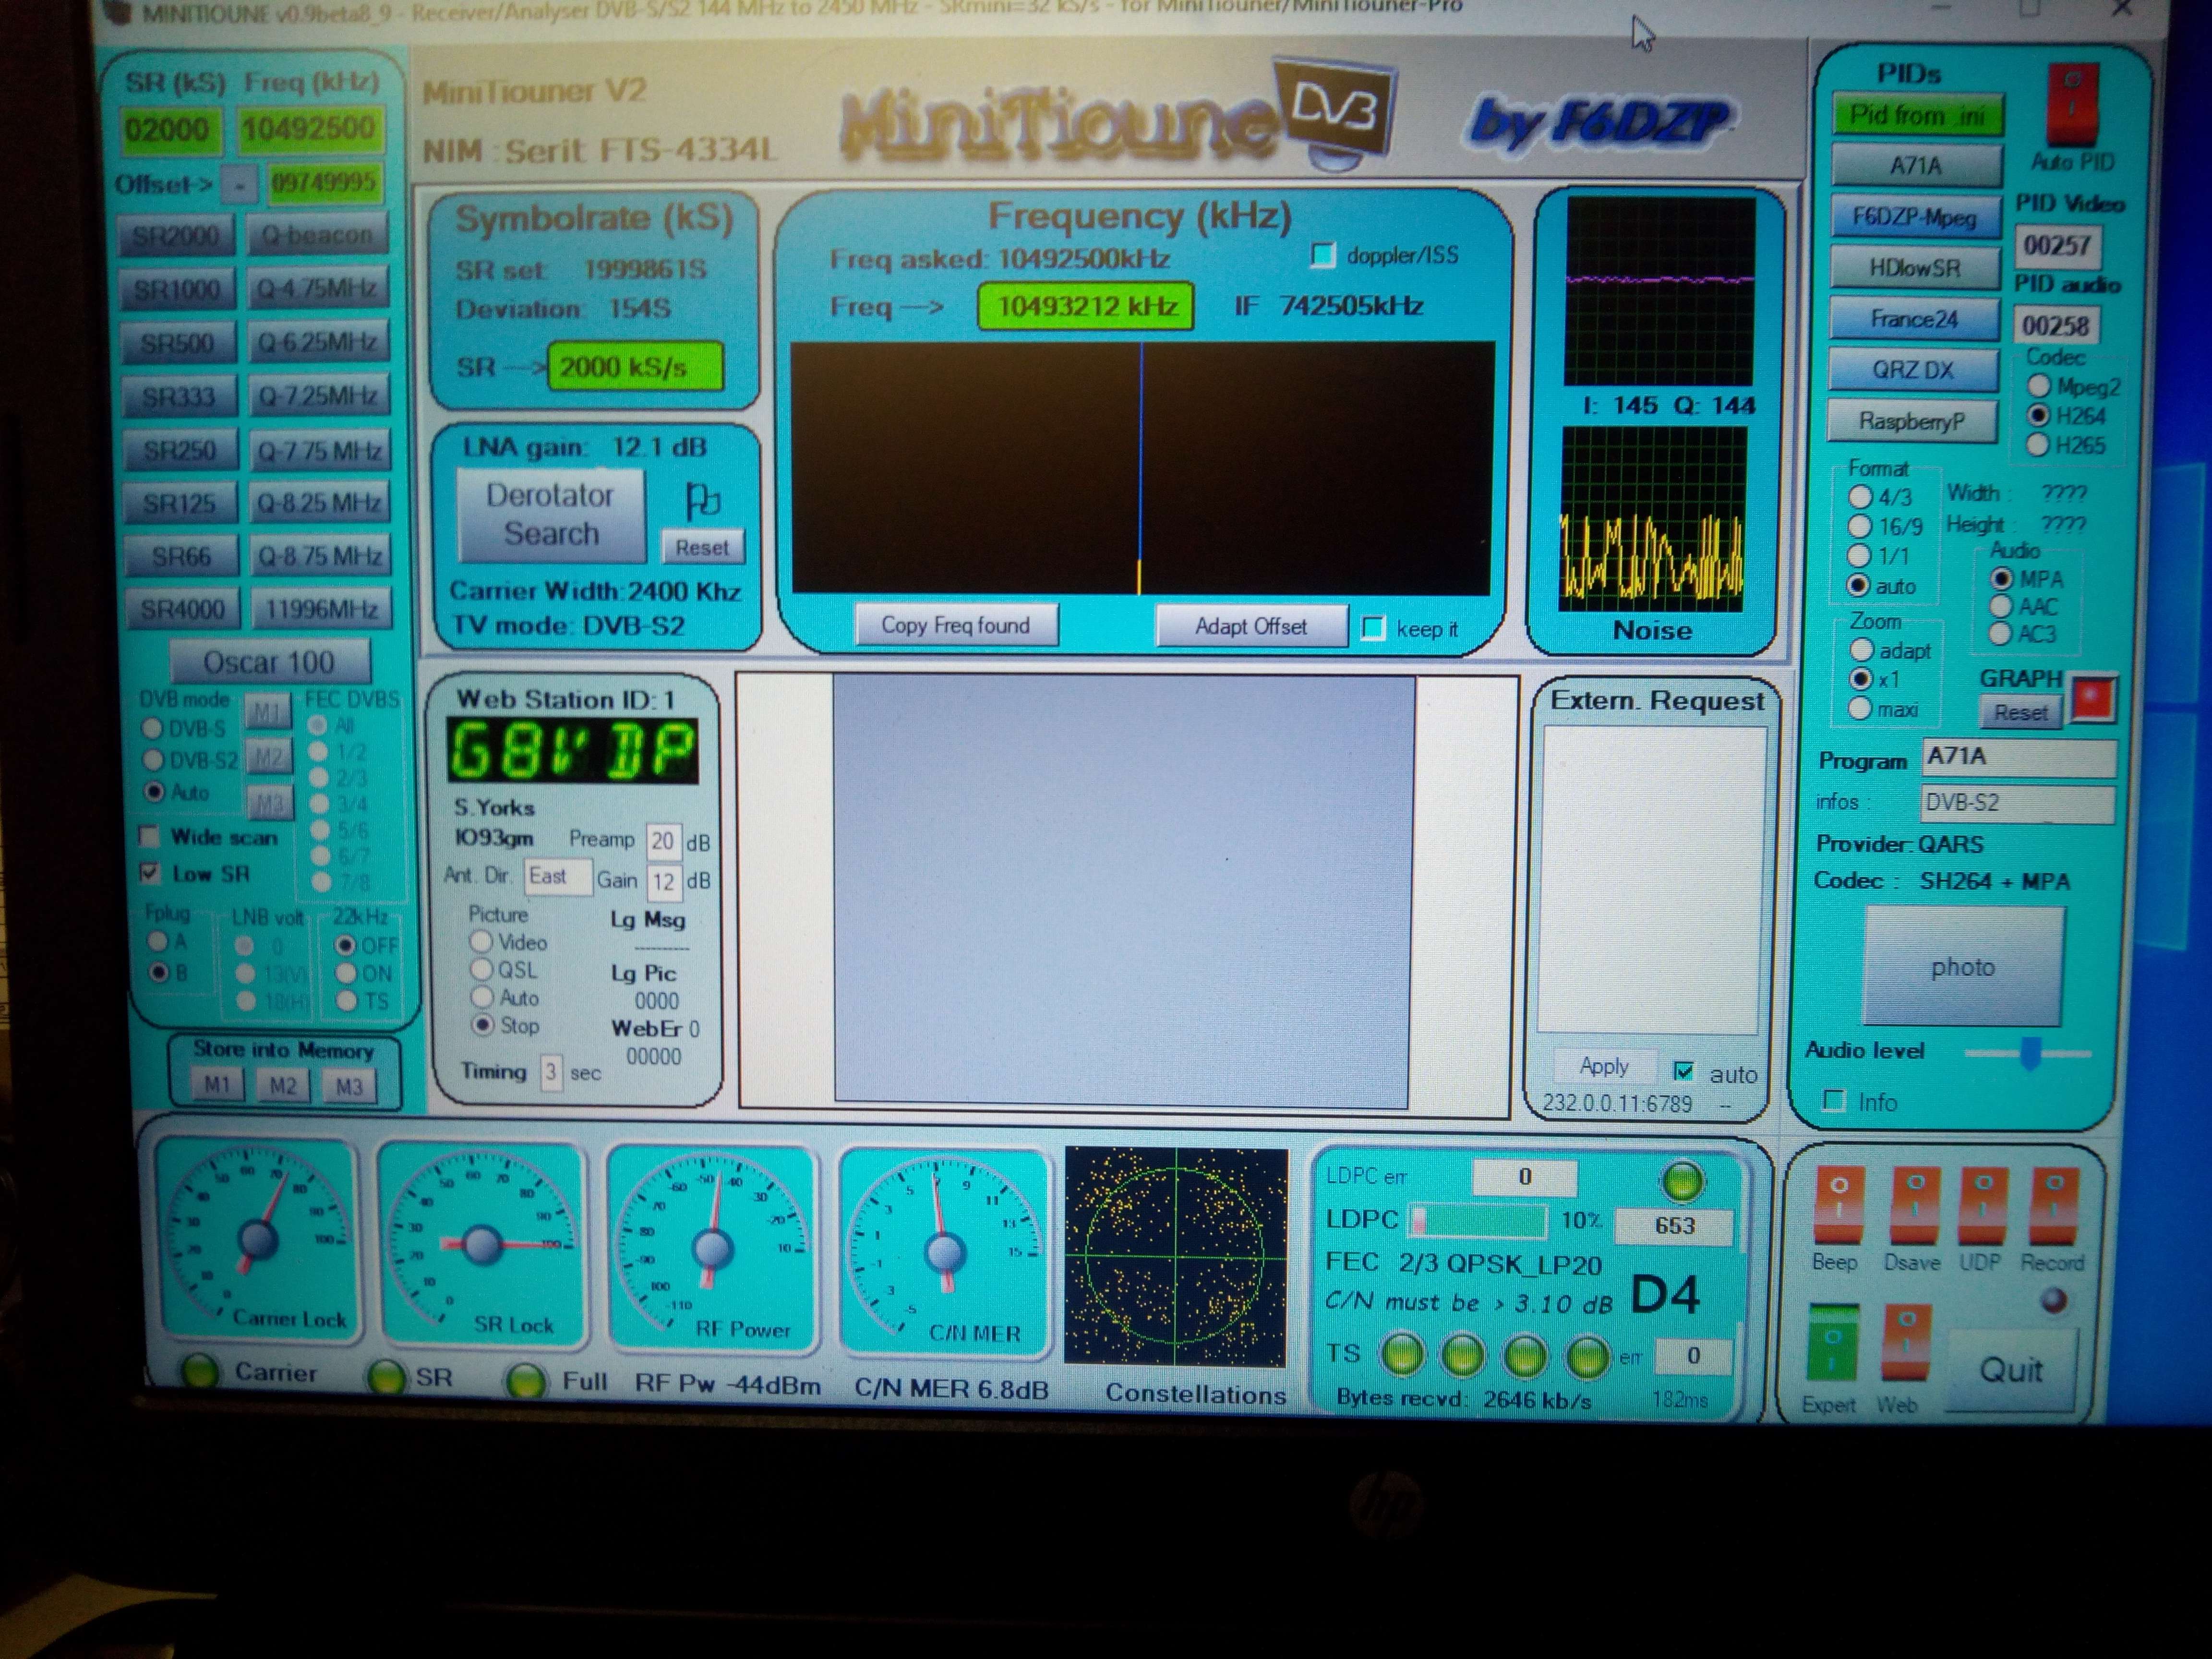Click the I/Q level graph
Viewport: 2212px width, 1659px height.
pos(1660,292)
